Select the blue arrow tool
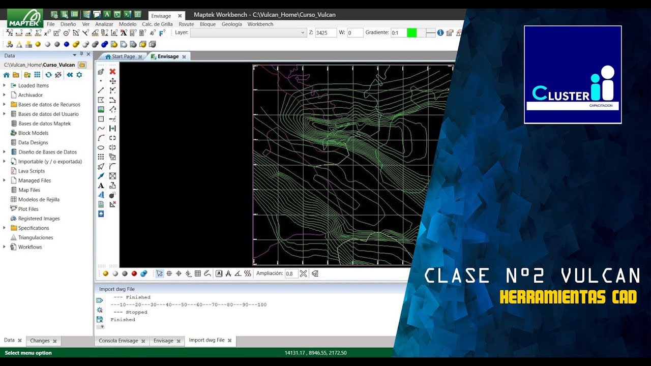This screenshot has width=651, height=366. pos(101,176)
